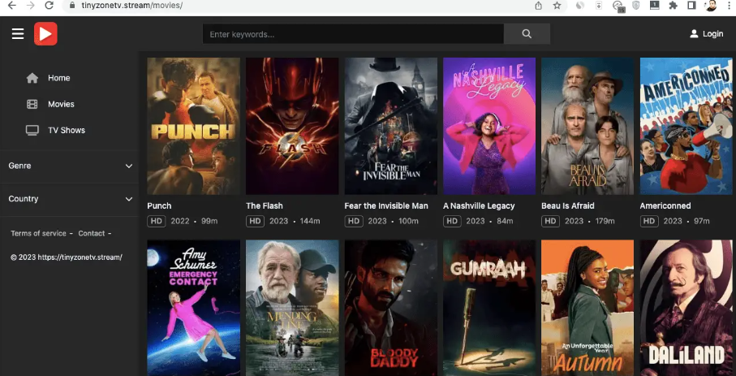Select the Movies film-strip icon
The height and width of the screenshot is (376, 736).
(x=32, y=104)
